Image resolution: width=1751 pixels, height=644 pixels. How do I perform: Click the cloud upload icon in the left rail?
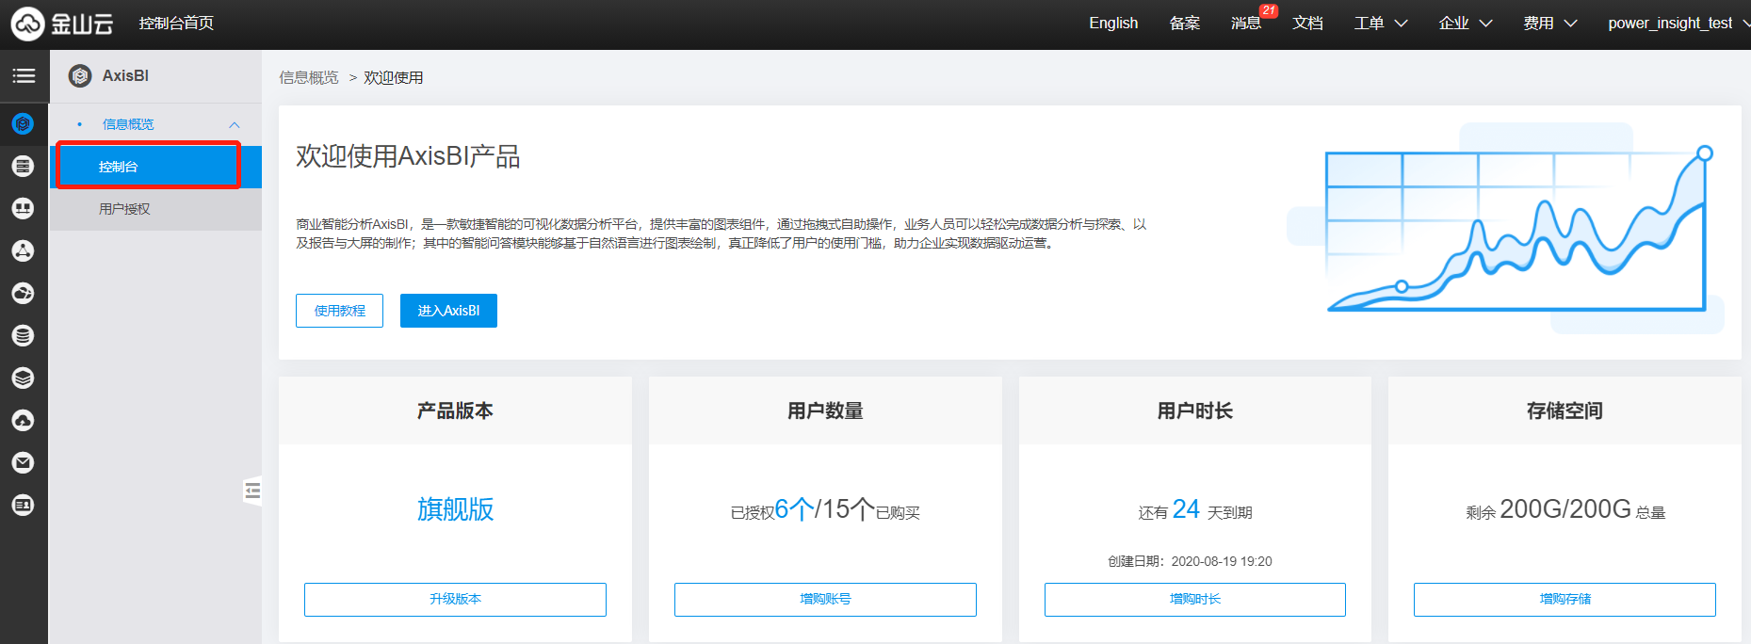pyautogui.click(x=23, y=420)
